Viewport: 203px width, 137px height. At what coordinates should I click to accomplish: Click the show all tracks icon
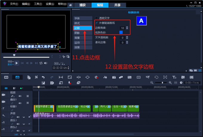click(6, 88)
